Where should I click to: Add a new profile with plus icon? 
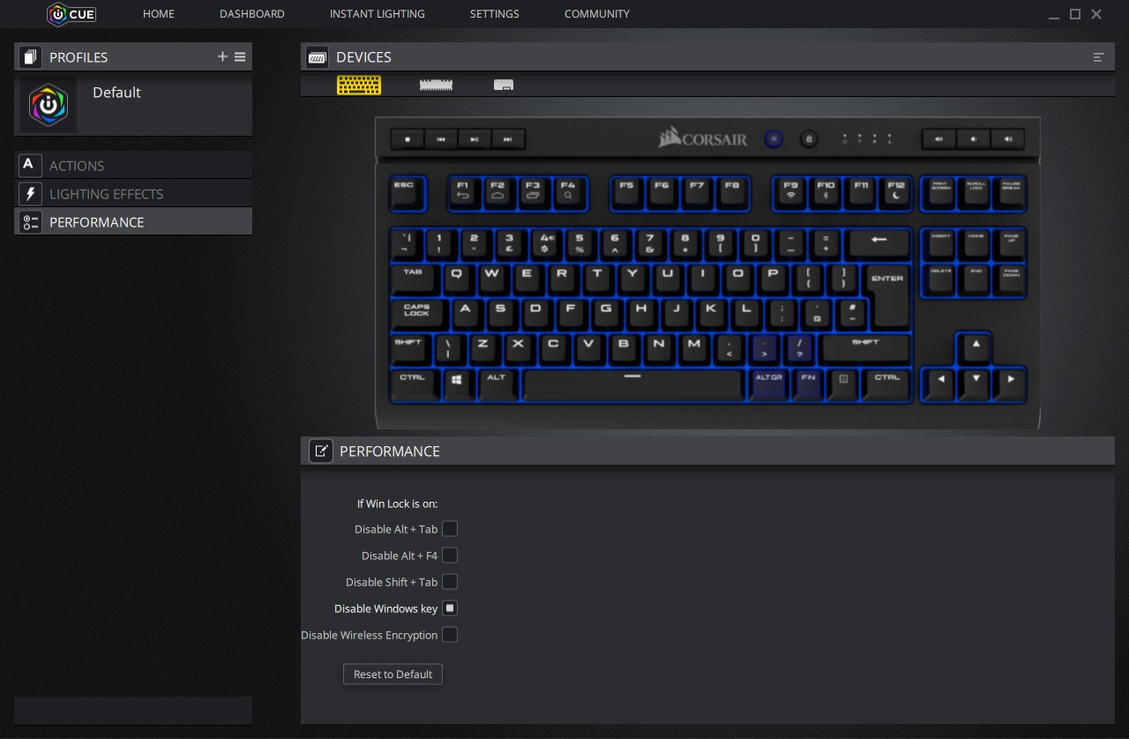coord(222,56)
